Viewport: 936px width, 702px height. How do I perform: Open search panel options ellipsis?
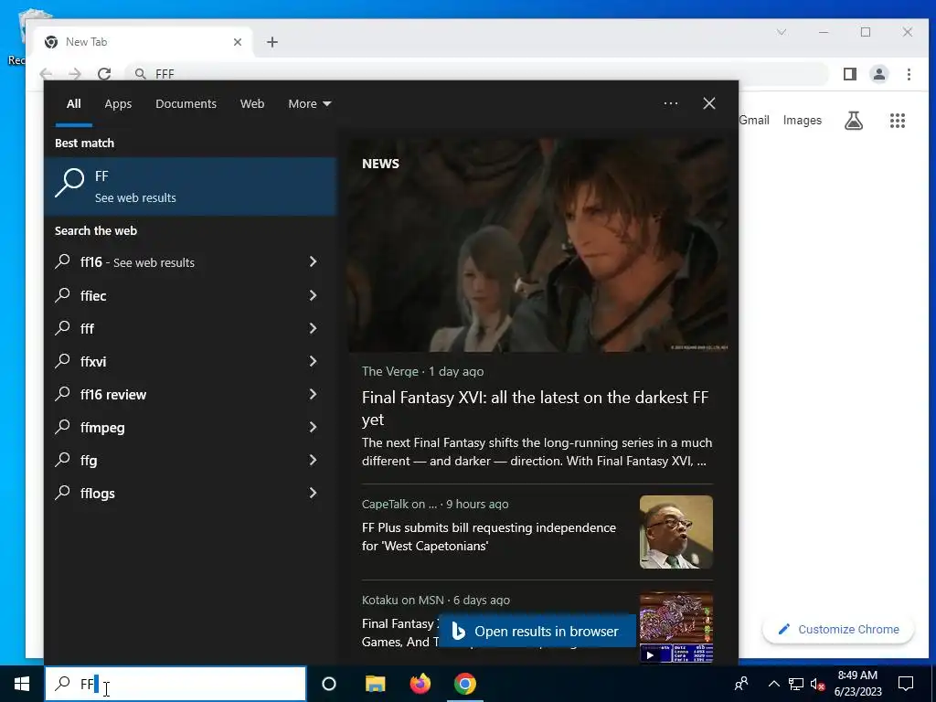click(671, 103)
